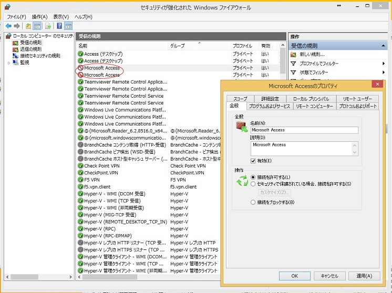
Task: Expand the 監視 tree node
Action: (9, 63)
